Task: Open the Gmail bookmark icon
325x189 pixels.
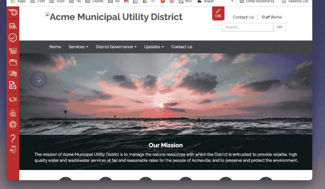Action: click(126, 1)
